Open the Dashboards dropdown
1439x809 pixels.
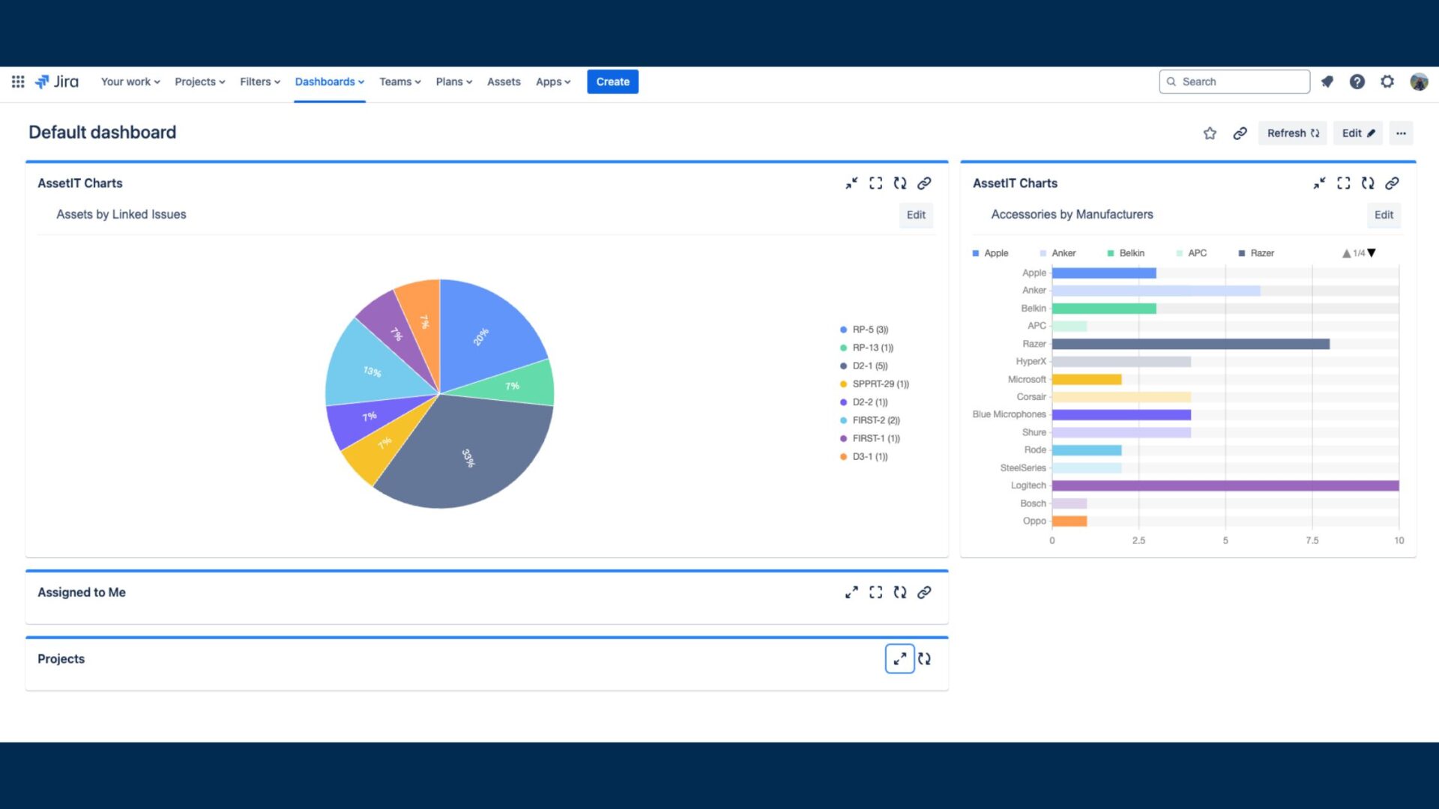pyautogui.click(x=330, y=82)
